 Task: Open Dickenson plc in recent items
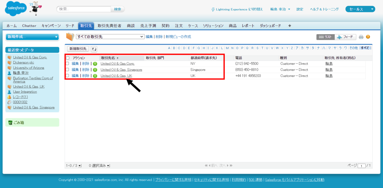tap(23, 63)
